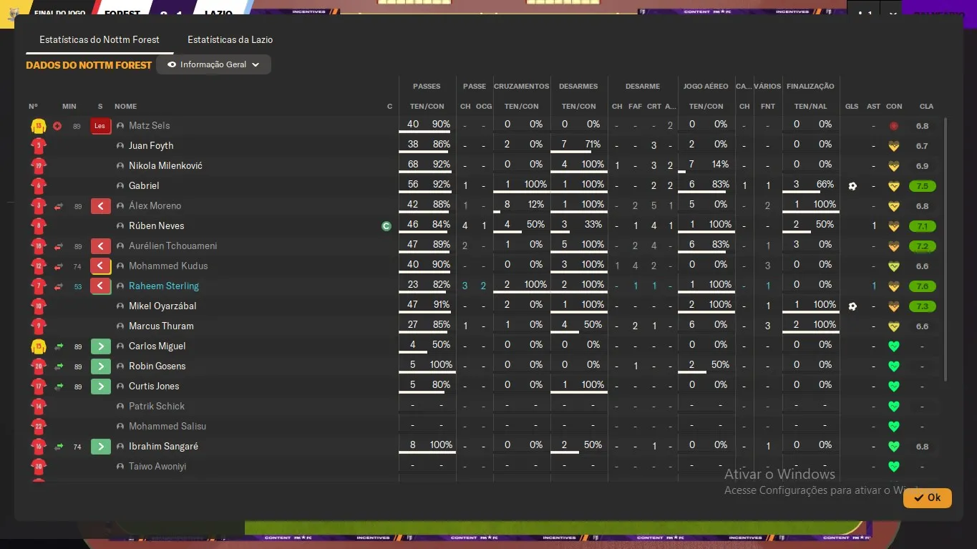
Task: Click Mohammed Kudus' red substituted-off arrow button
Action: (100, 266)
